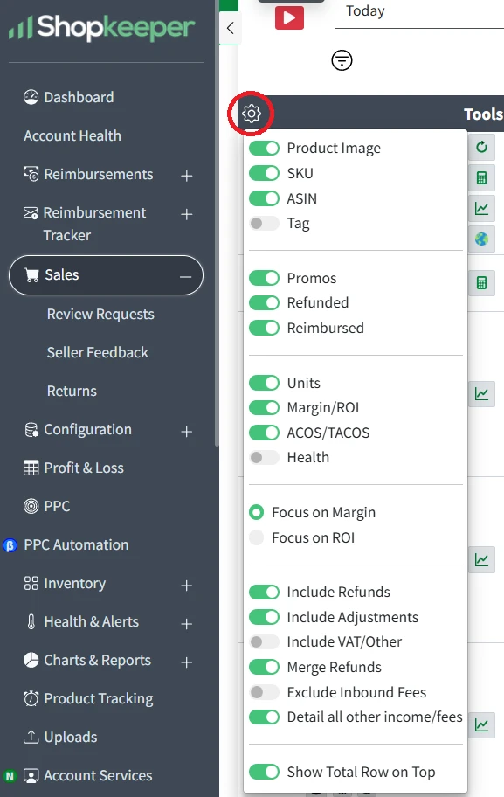Toggle Detail all other income/fees switch
Viewport: 504px width, 797px height.
click(264, 717)
